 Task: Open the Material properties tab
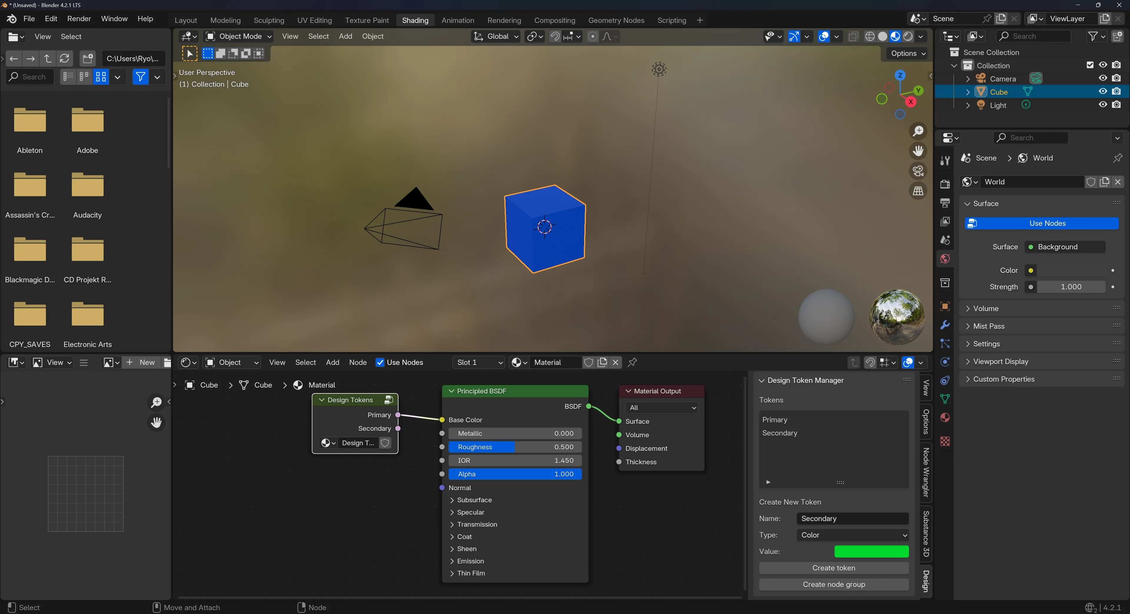[x=945, y=417]
